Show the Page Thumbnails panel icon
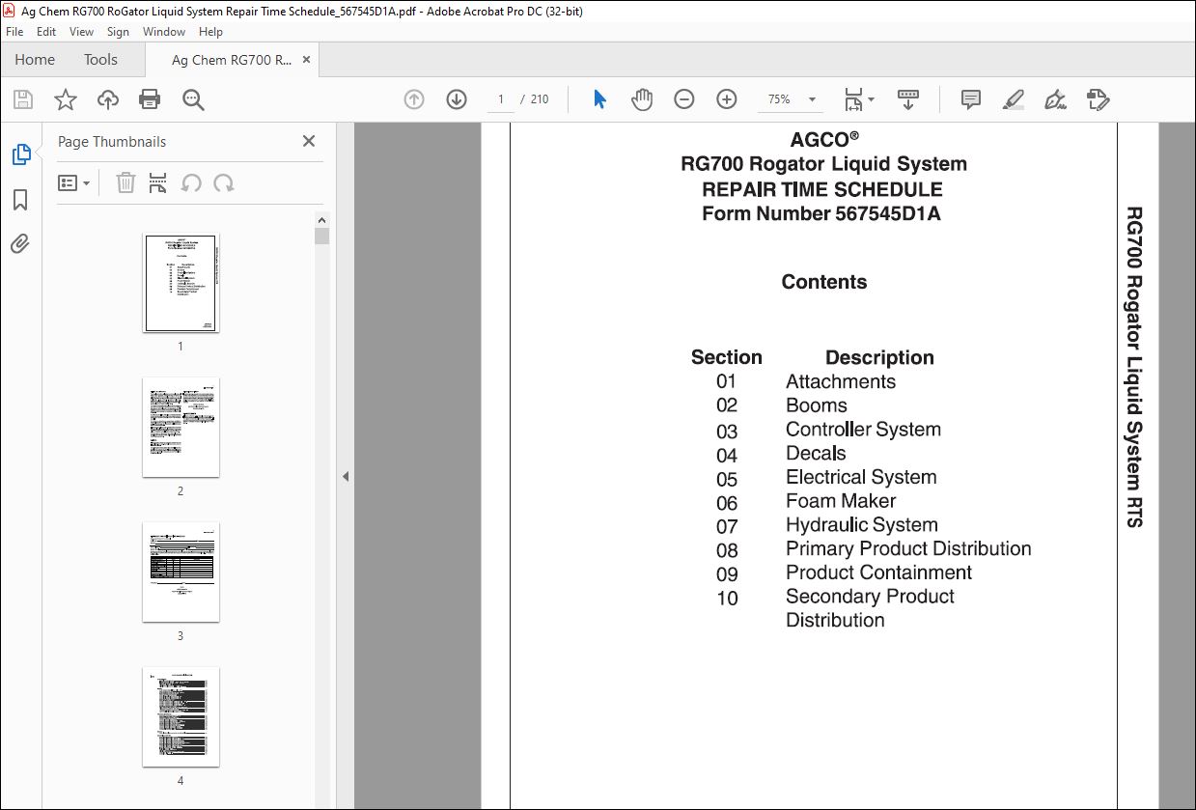 point(21,154)
